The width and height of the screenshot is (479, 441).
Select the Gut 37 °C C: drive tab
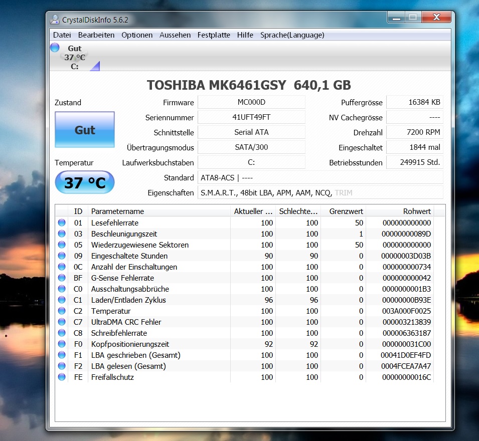pyautogui.click(x=75, y=57)
